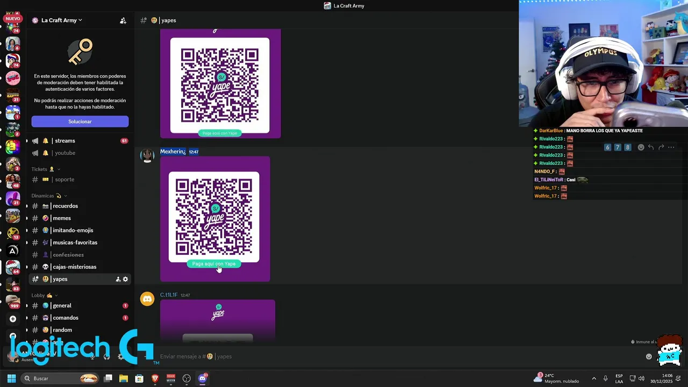
Task: Click the Mexhering username
Action: [173, 152]
